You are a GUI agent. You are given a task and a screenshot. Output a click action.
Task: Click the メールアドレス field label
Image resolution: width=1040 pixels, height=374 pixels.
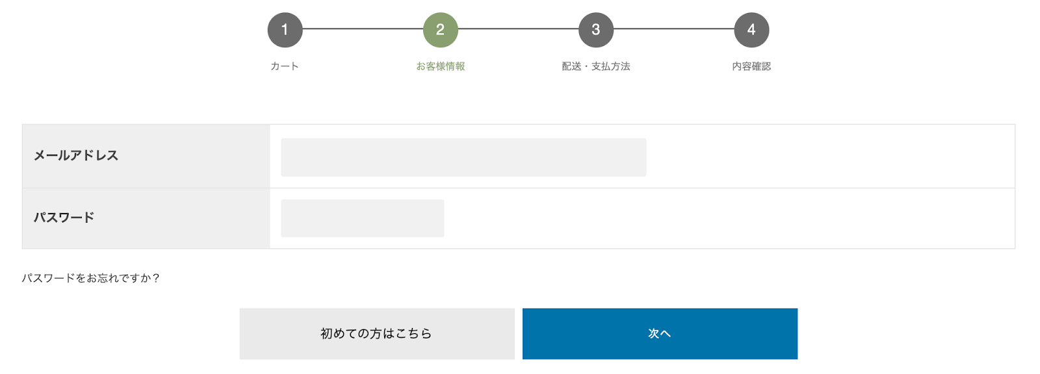(76, 155)
